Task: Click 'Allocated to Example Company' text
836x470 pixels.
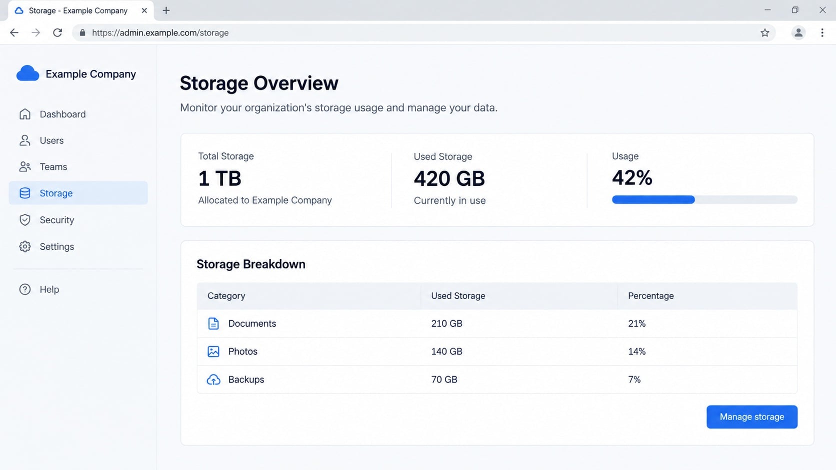Action: coord(264,200)
